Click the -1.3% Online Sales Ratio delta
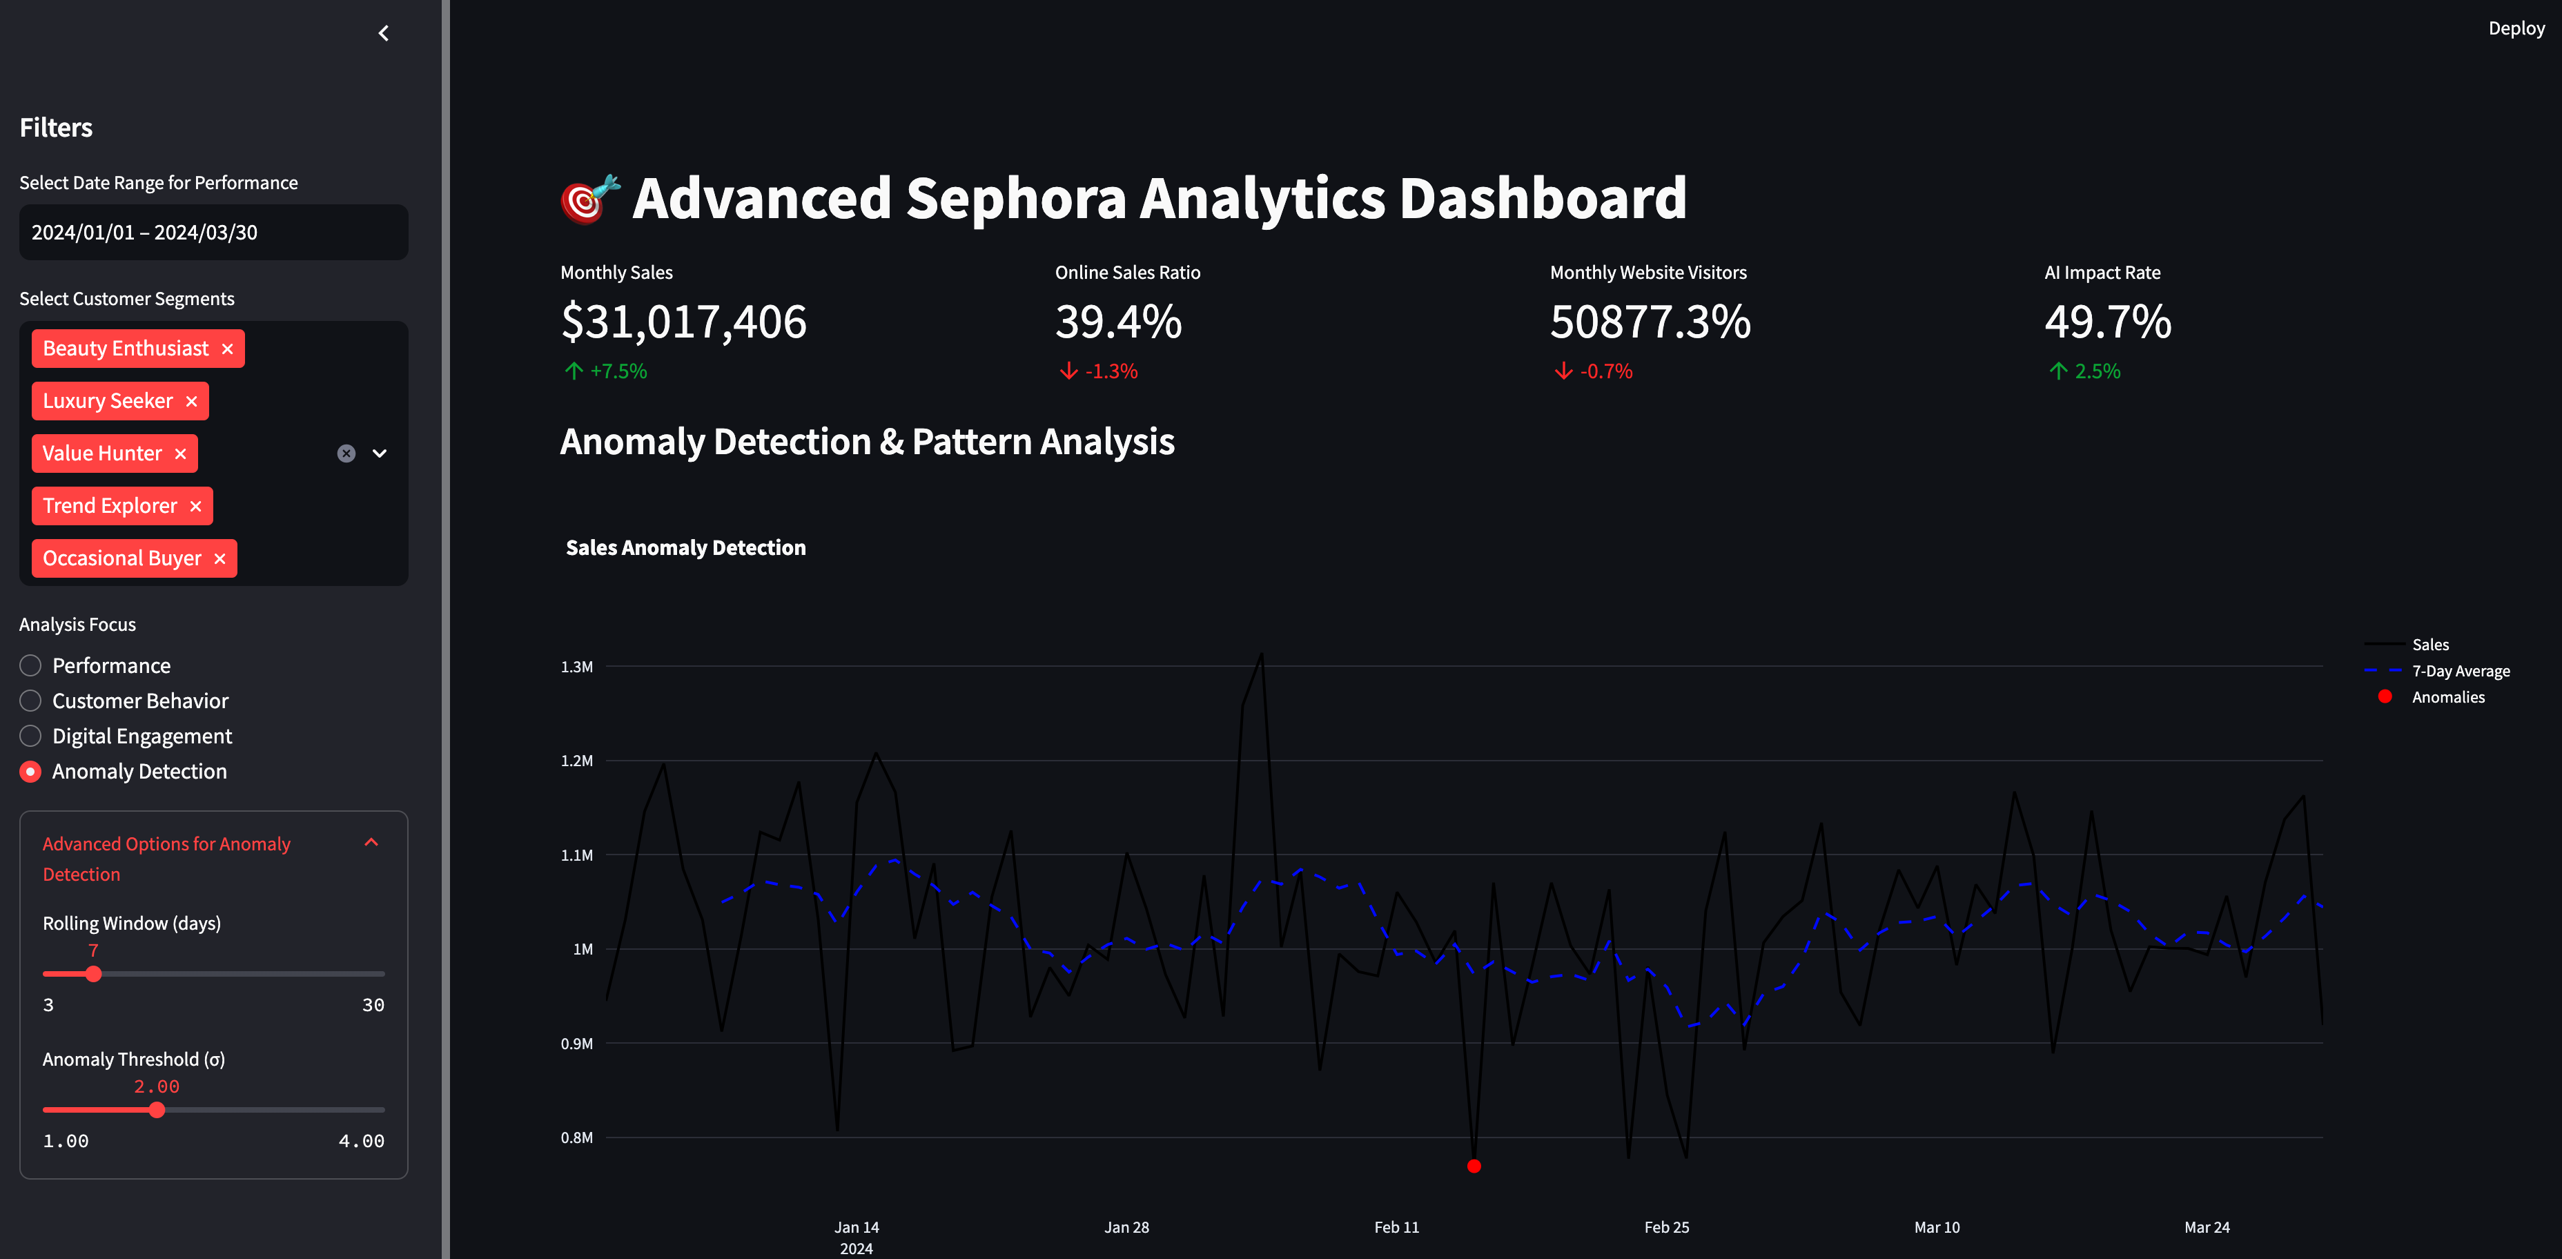This screenshot has height=1259, width=2562. [1098, 372]
